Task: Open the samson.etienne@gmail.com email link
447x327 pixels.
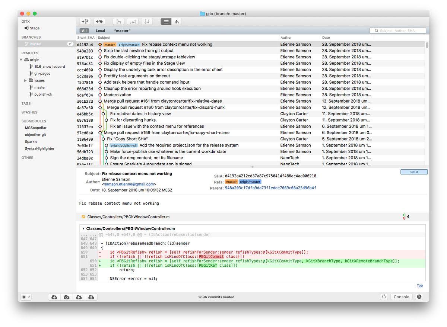Action: point(129,184)
